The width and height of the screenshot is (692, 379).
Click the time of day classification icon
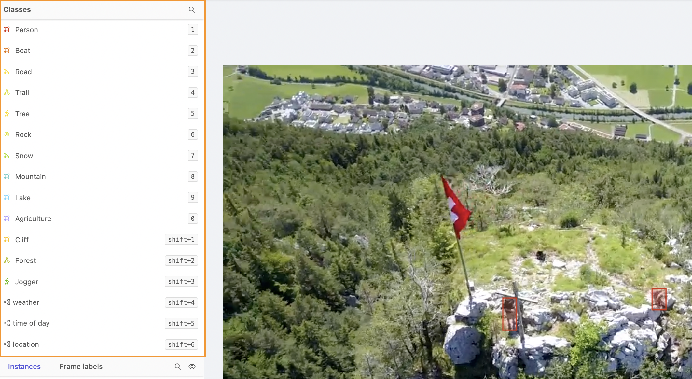(x=7, y=323)
